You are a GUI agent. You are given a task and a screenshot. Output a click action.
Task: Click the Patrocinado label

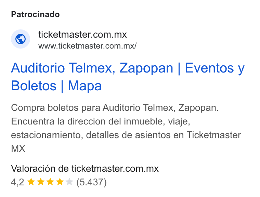coord(35,14)
